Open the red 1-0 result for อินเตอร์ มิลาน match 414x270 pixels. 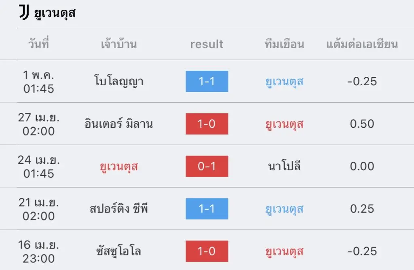pyautogui.click(x=207, y=124)
